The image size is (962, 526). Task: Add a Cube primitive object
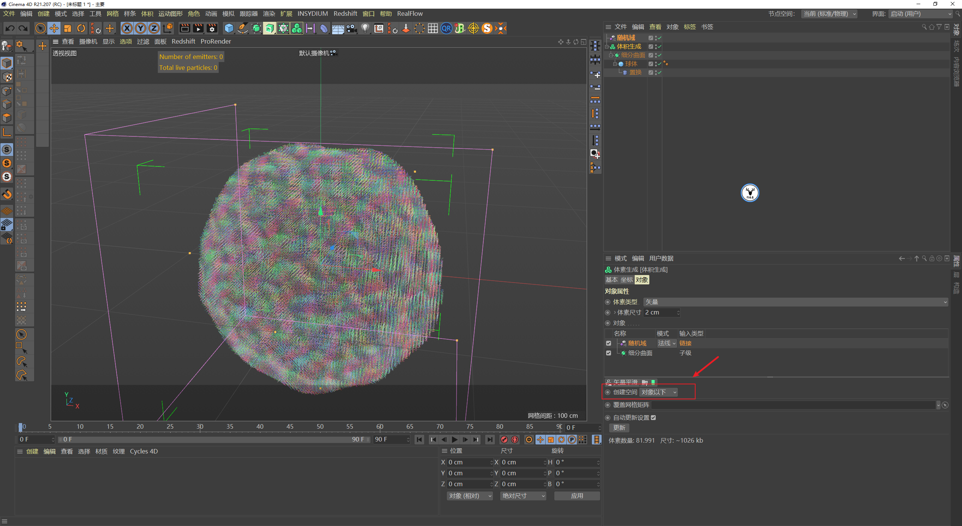(229, 28)
